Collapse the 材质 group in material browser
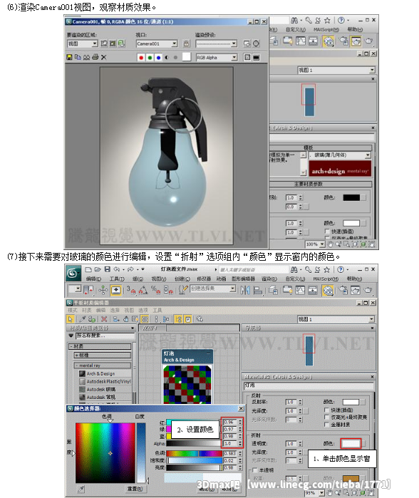419x498 pixels. click(100, 346)
